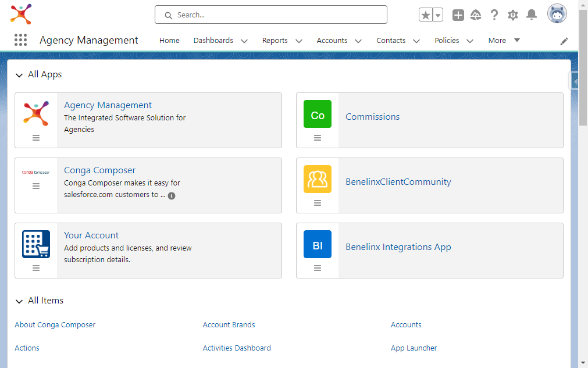Open the Benelinx Integrations App link
This screenshot has height=368, width=588.
398,247
